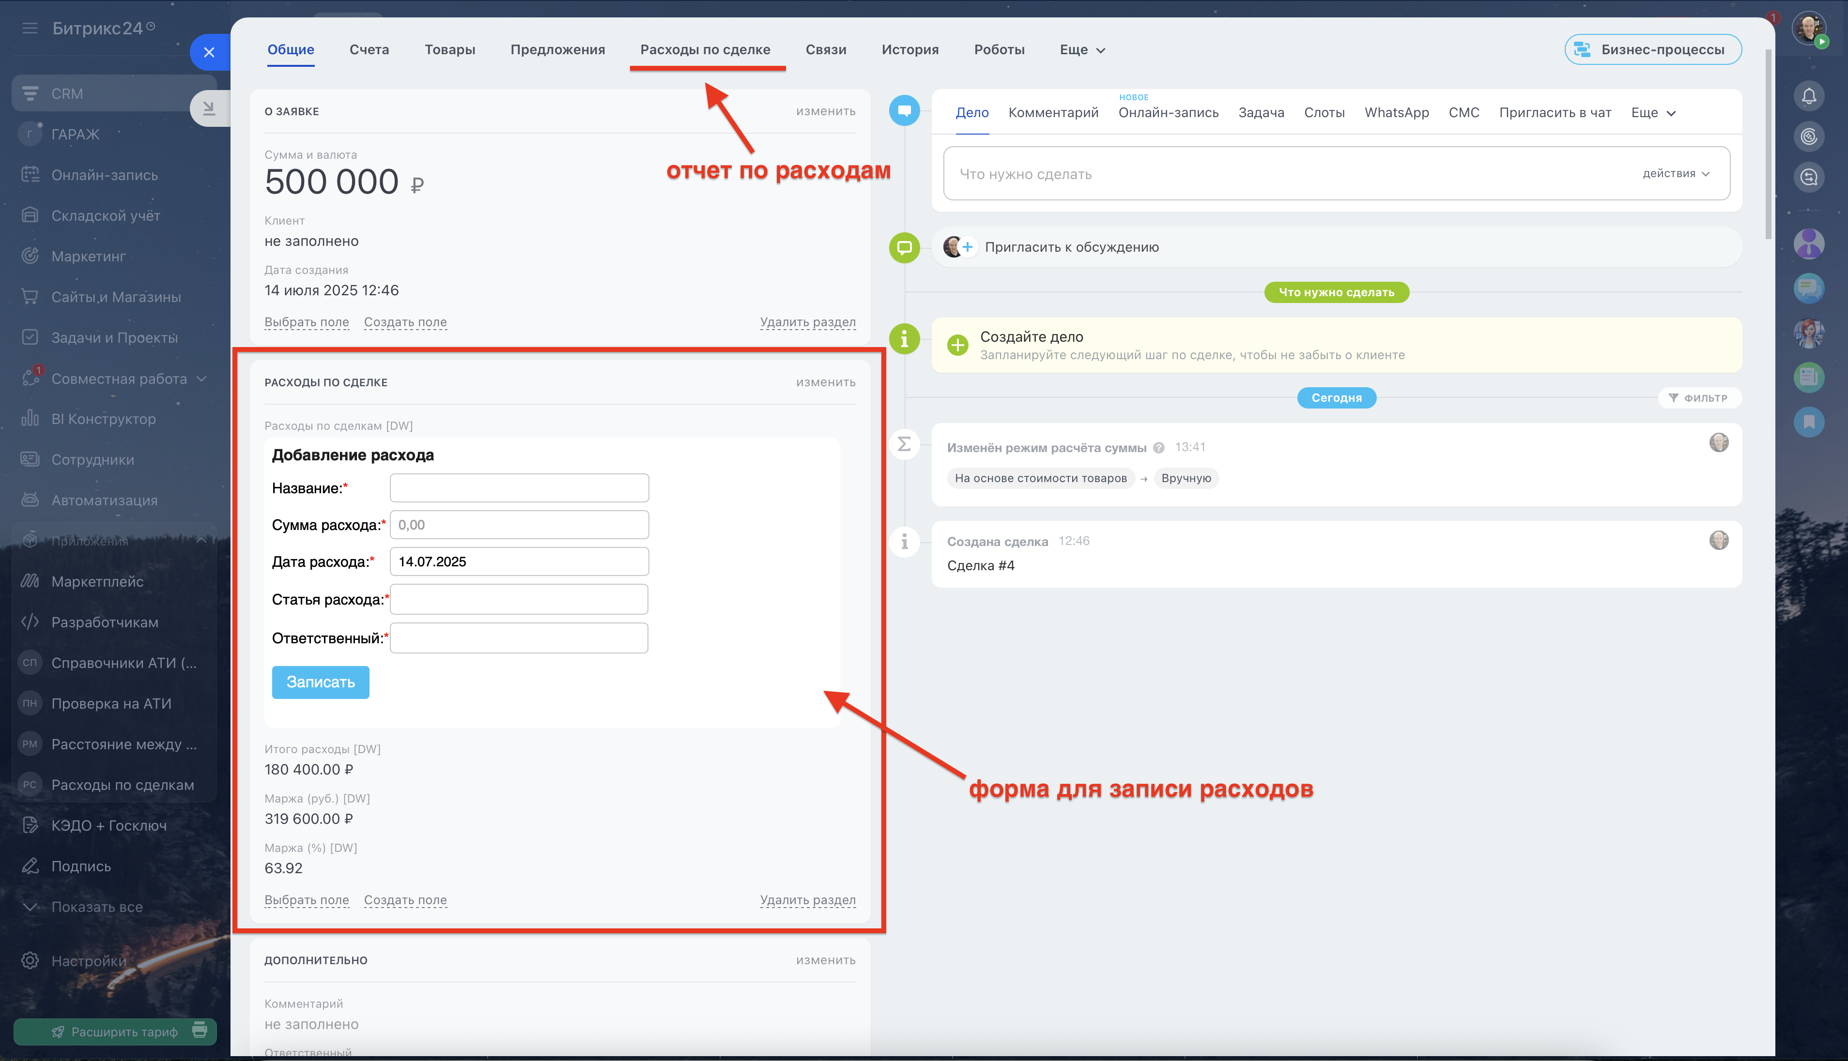
Task: Open the действия dropdown in task field
Action: pos(1675,173)
